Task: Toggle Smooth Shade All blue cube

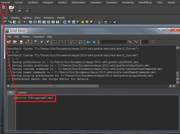Action: click(x=69, y=22)
